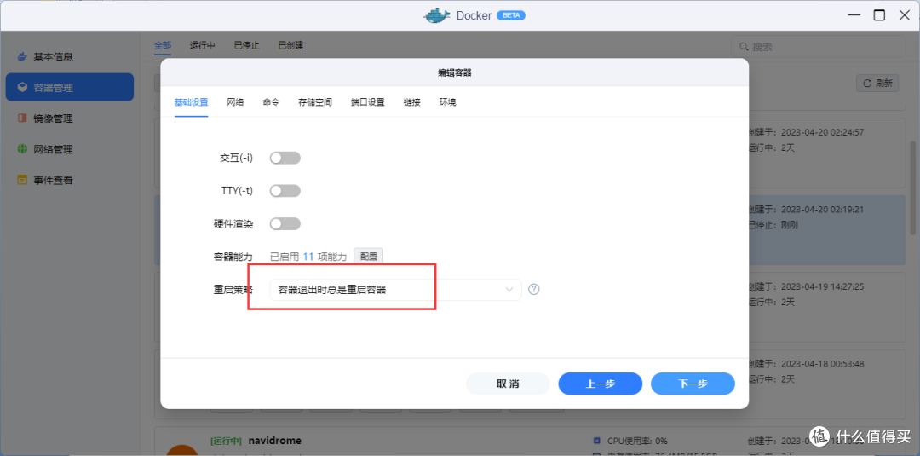Click the 网络管理 globe icon
This screenshot has width=920, height=456.
[x=22, y=149]
